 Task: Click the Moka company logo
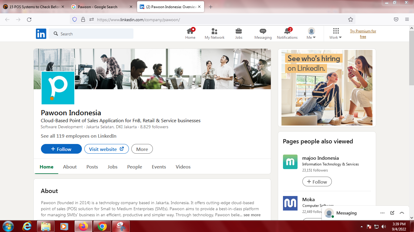point(290,203)
